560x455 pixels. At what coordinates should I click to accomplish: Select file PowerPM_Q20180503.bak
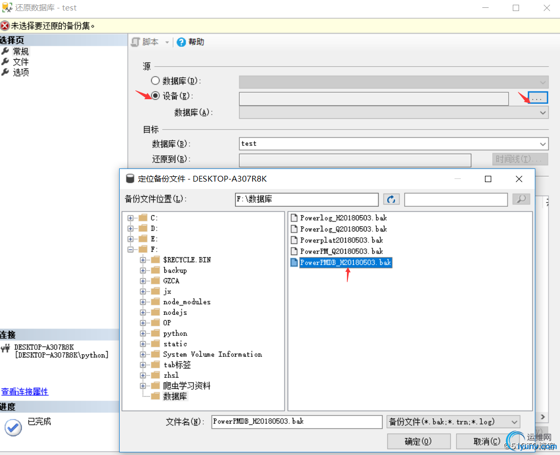[x=342, y=251]
